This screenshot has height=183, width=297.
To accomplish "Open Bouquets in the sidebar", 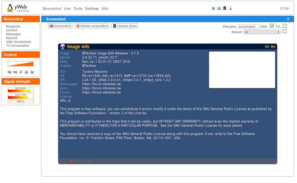I will [13, 26].
